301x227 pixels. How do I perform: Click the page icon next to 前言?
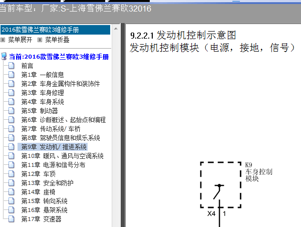[x=12, y=66]
